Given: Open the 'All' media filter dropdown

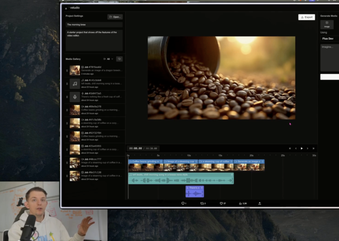Looking at the screenshot, I should tap(108, 59).
